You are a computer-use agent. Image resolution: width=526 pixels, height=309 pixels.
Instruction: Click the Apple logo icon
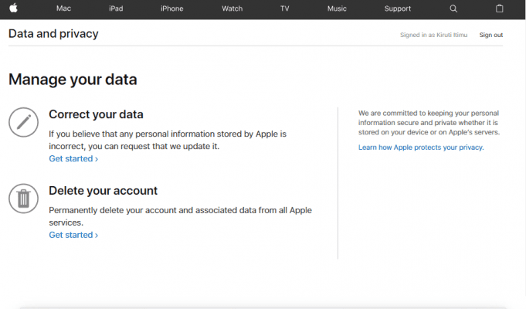click(x=13, y=8)
